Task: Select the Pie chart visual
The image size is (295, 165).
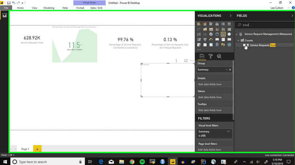Action: 211,34
